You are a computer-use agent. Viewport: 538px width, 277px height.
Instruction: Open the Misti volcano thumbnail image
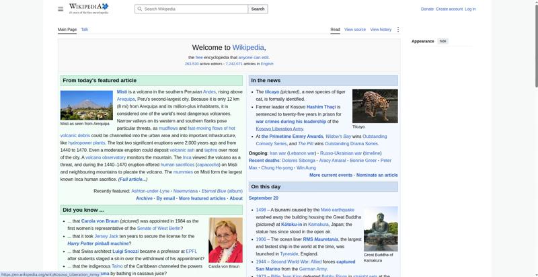87,105
